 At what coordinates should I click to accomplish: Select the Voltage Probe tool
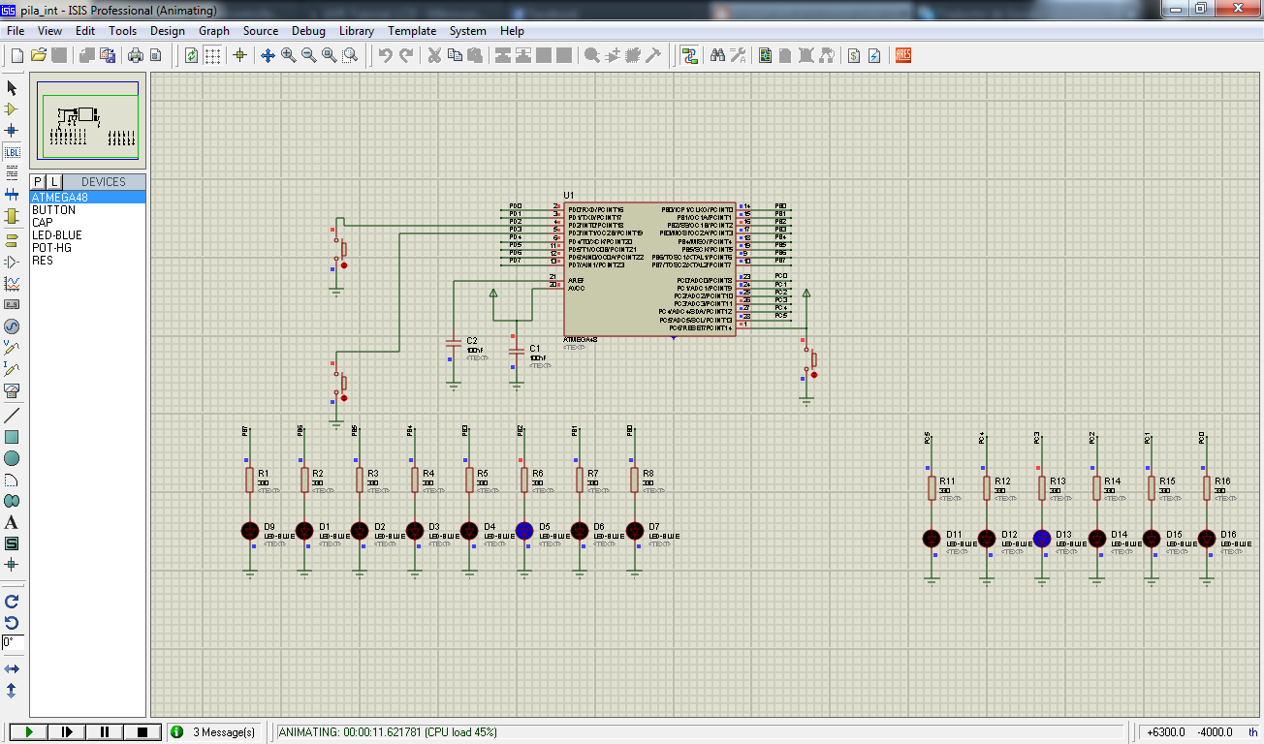(x=14, y=348)
